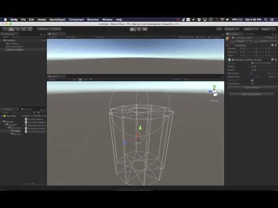Screen dimensions: 278x208
Task: Click the Step frame button
Action: click(145, 29)
